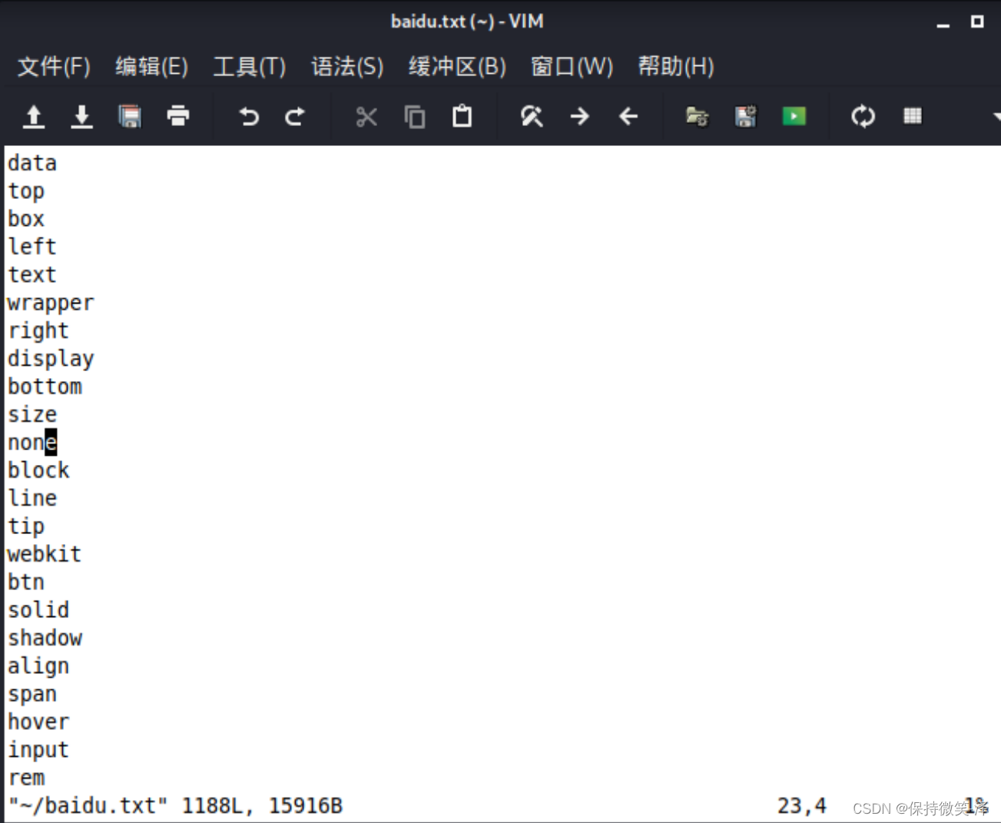Screen dimensions: 1001x823
Task: Open the 语法(S) menu
Action: coord(347,67)
